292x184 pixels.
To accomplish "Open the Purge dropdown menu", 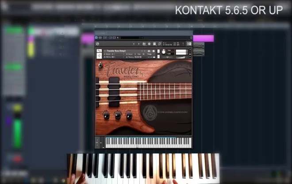I will 150,54.
